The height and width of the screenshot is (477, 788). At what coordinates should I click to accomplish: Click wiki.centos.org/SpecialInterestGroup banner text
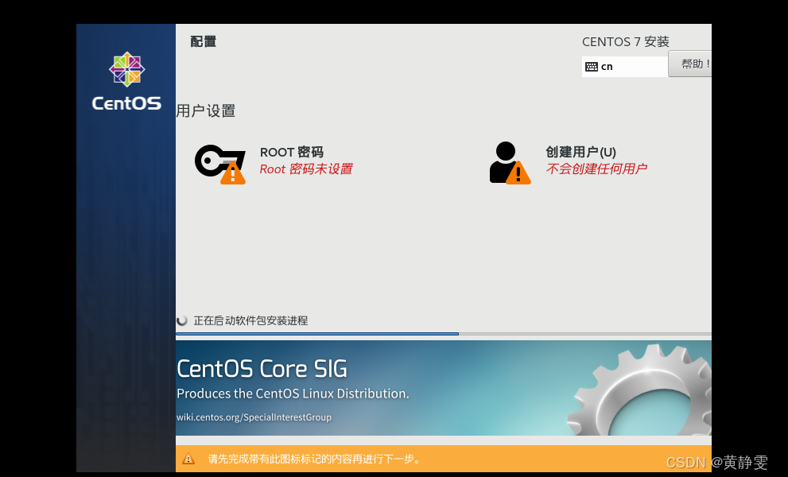coord(254,417)
